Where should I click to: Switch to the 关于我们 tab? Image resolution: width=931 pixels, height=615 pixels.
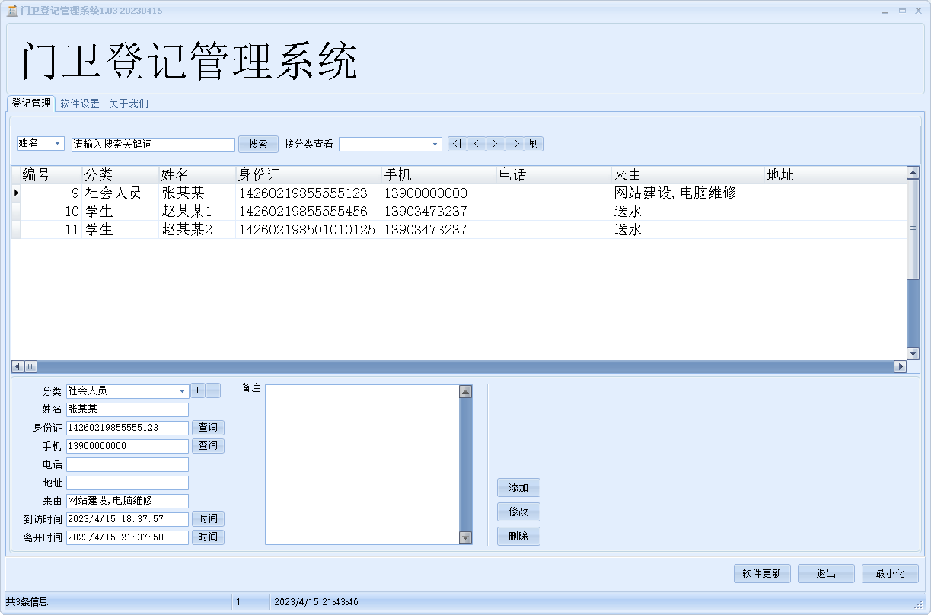coord(128,104)
